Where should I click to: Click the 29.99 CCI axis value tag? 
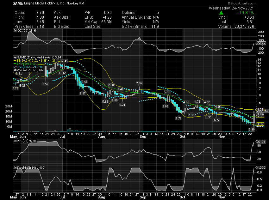coord(261,43)
